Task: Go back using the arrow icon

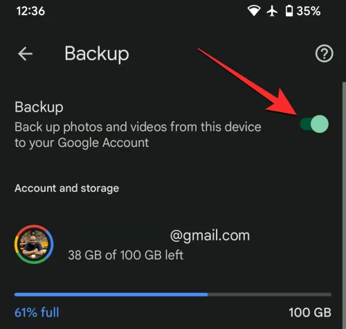Action: 25,54
